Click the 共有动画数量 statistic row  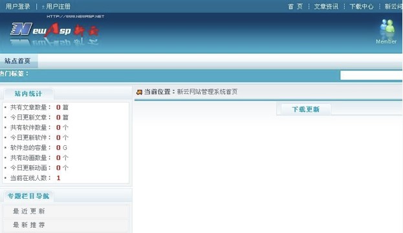point(39,157)
